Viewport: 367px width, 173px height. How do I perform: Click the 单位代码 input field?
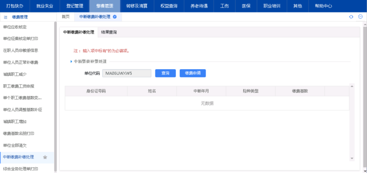pyautogui.click(x=127, y=73)
